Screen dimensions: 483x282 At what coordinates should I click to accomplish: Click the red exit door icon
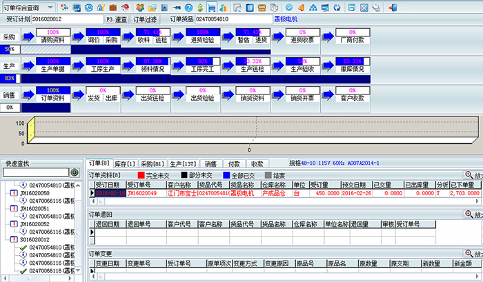[x=393, y=8]
